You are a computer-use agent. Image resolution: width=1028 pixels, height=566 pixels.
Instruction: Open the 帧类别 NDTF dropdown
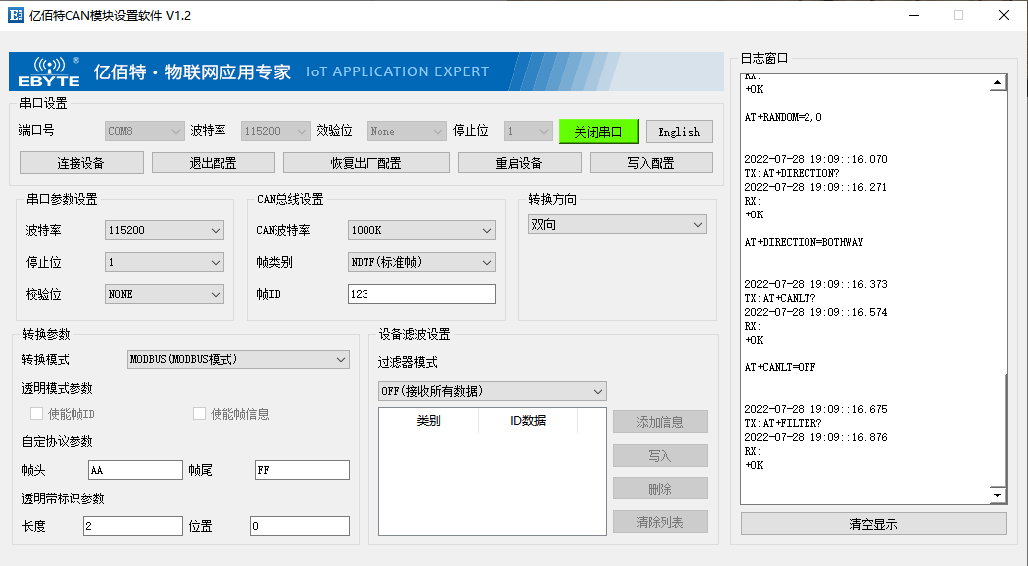coord(421,262)
